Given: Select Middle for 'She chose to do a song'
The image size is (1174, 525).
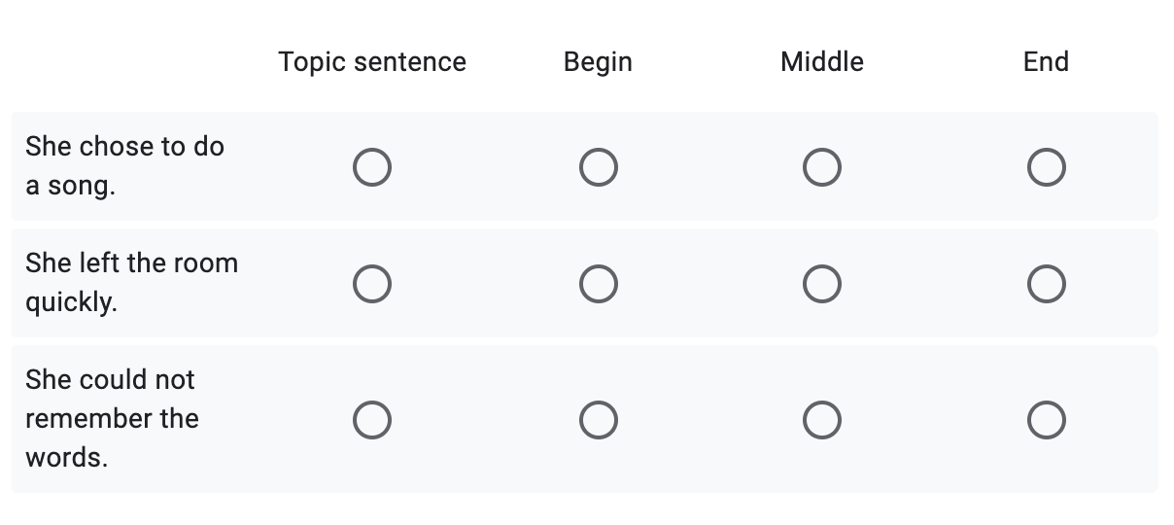Looking at the screenshot, I should [x=822, y=167].
